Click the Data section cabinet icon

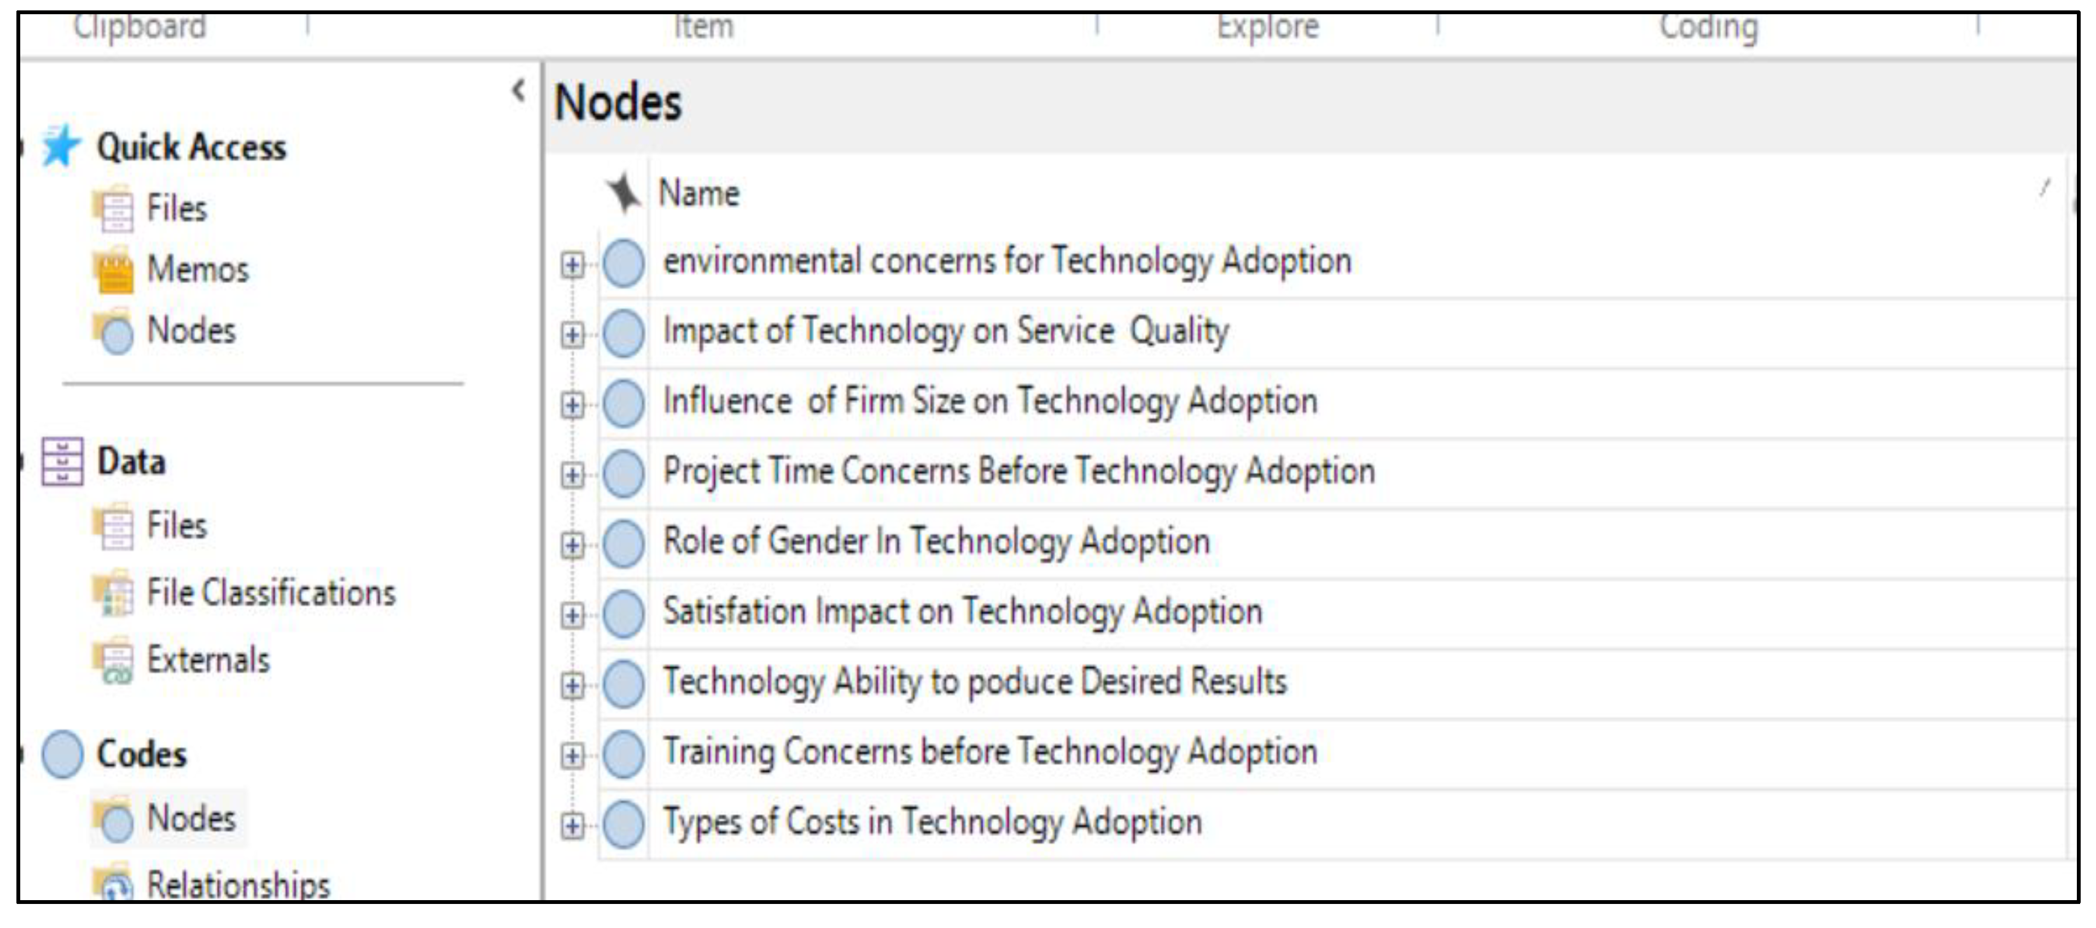click(x=63, y=461)
